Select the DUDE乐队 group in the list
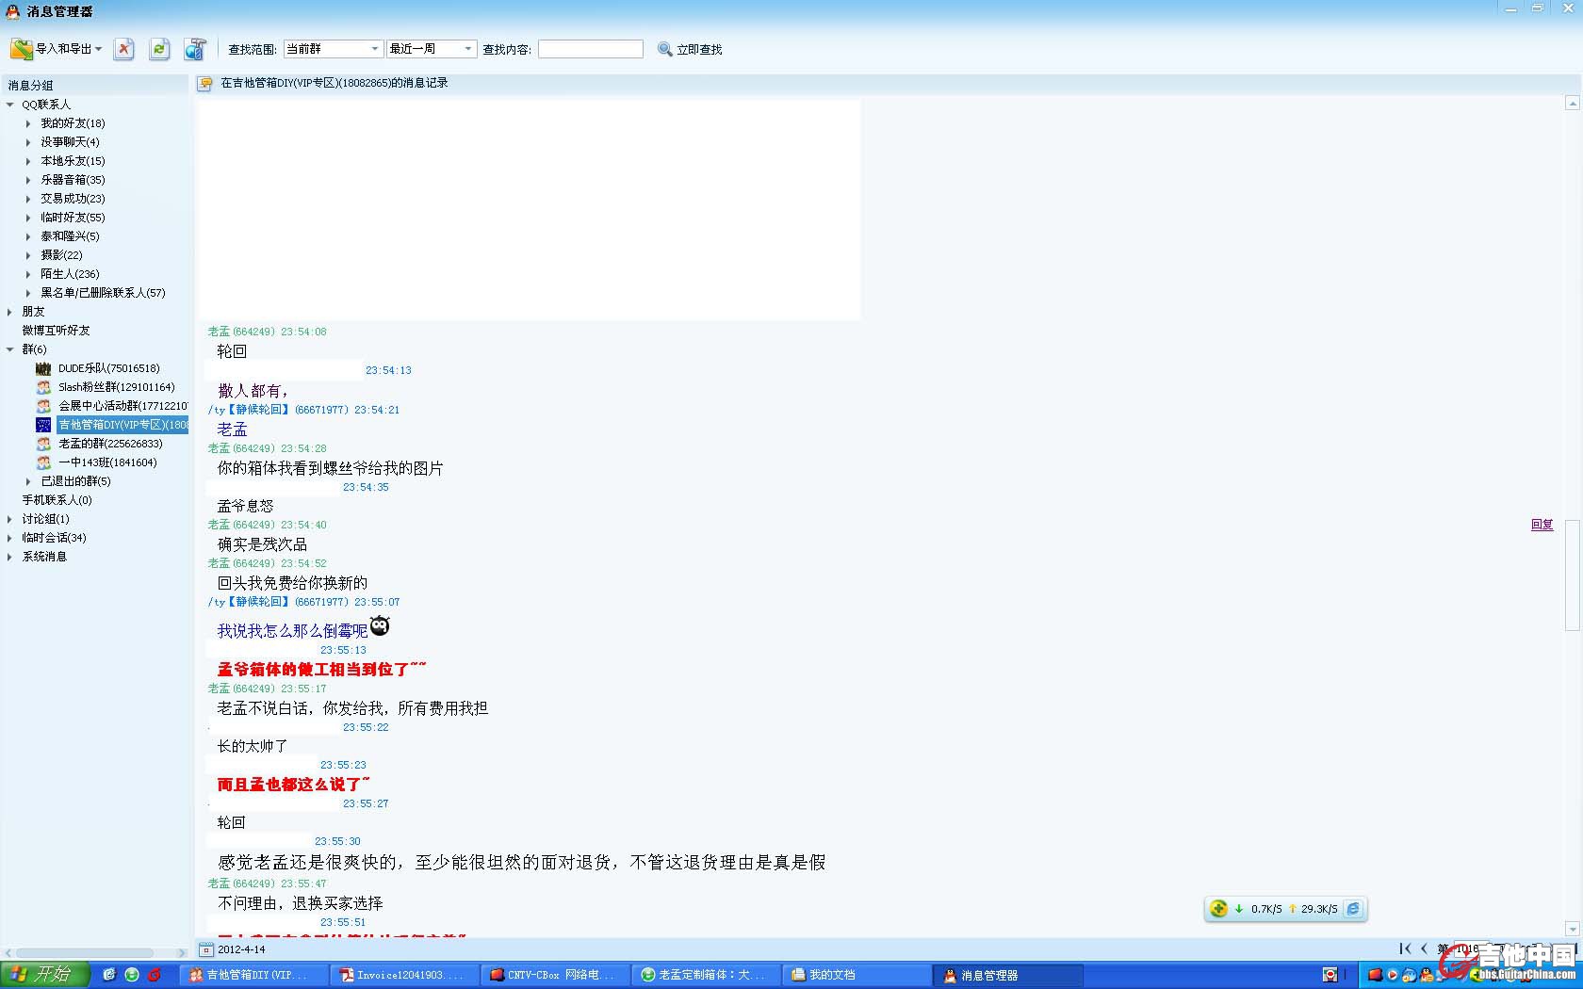The image size is (1583, 989). 108,368
